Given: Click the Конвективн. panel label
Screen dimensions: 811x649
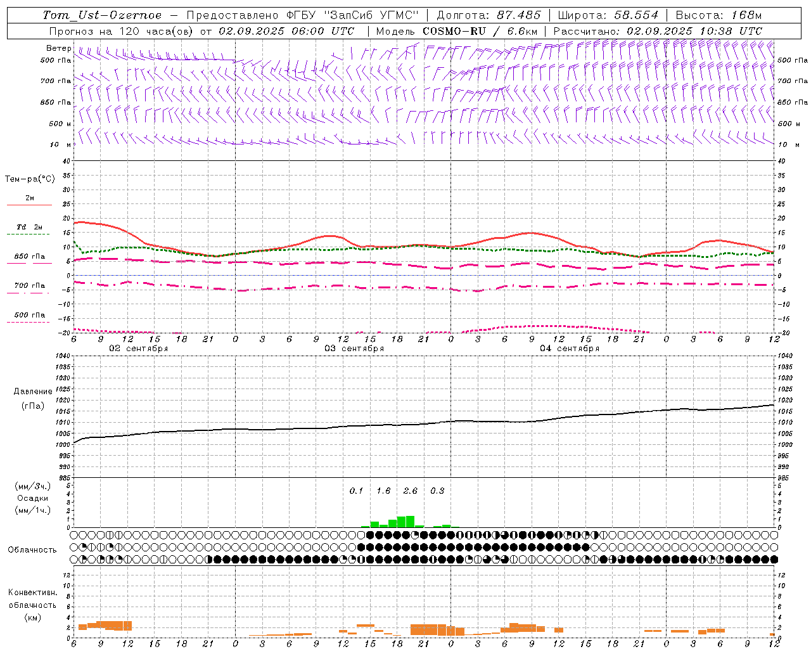Looking at the screenshot, I should click(x=32, y=593).
